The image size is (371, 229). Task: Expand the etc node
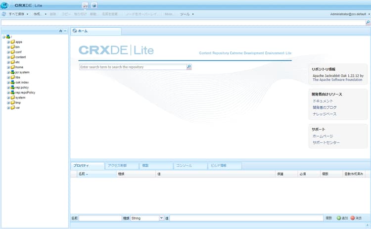point(8,62)
